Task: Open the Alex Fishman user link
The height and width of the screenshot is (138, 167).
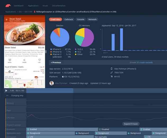Action: tap(61, 83)
